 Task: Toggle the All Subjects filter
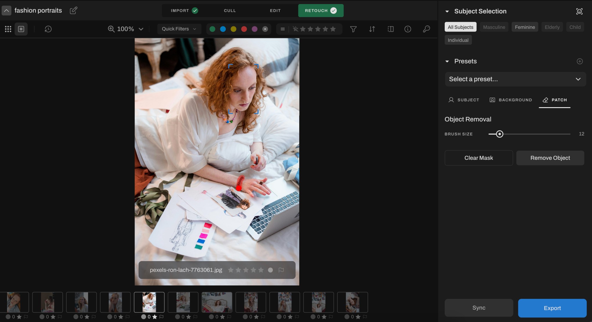[460, 27]
